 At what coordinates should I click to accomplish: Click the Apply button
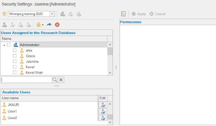(x=139, y=14)
